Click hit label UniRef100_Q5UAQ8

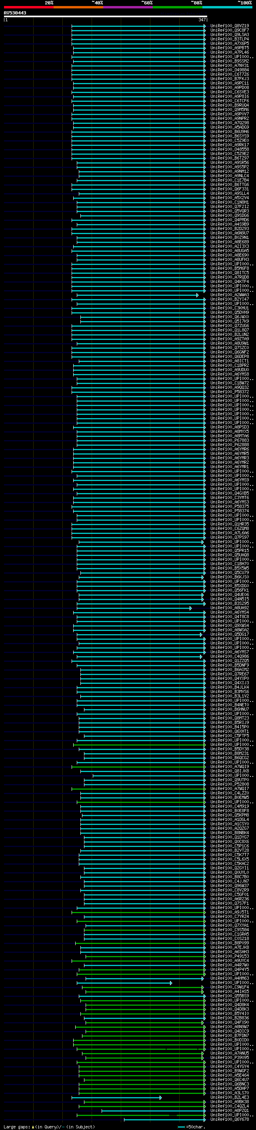click(230, 555)
